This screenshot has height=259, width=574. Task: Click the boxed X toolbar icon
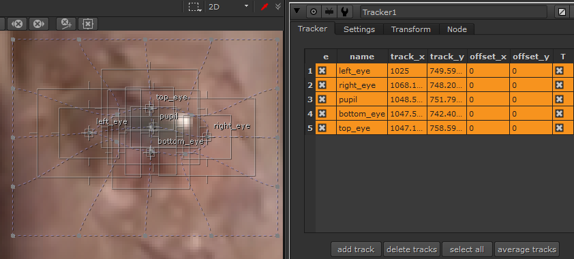pos(88,24)
